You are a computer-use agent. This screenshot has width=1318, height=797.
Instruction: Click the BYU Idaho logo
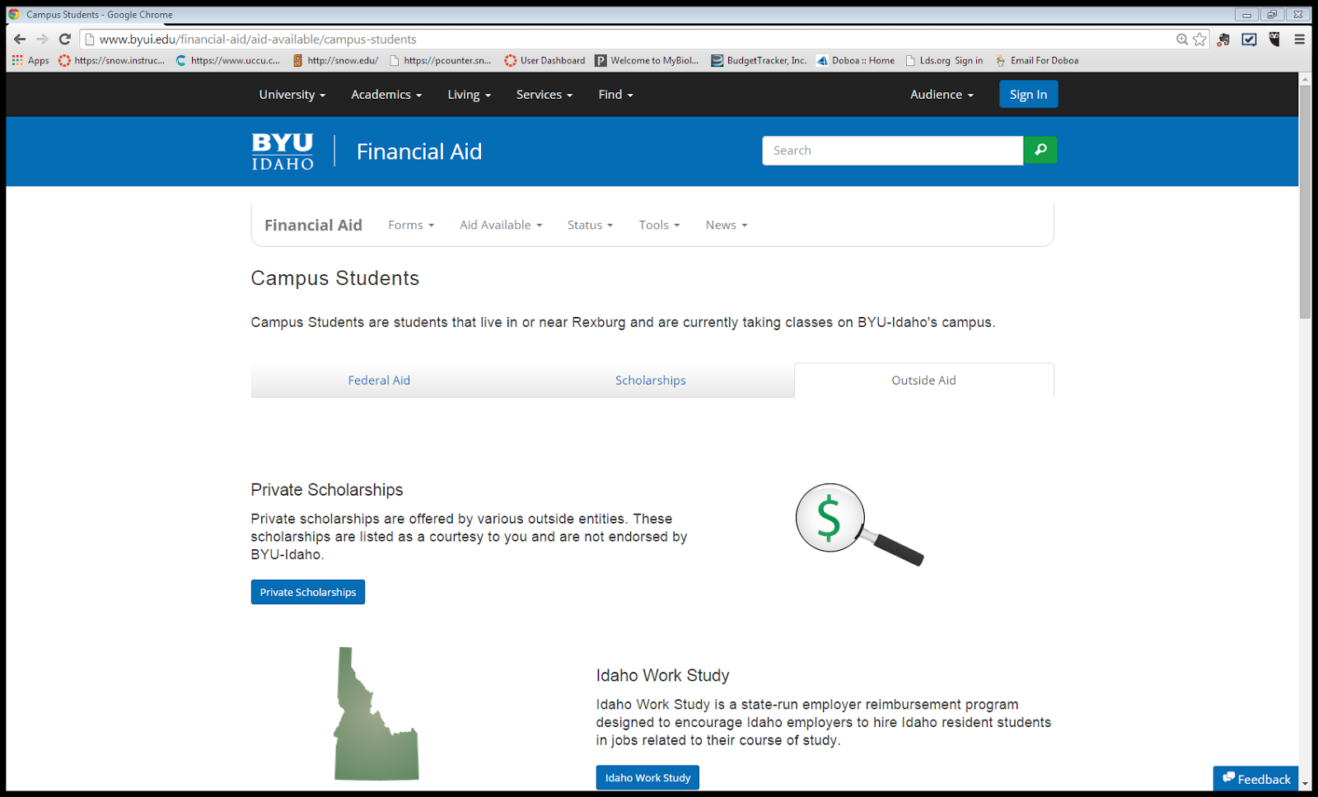pos(283,151)
